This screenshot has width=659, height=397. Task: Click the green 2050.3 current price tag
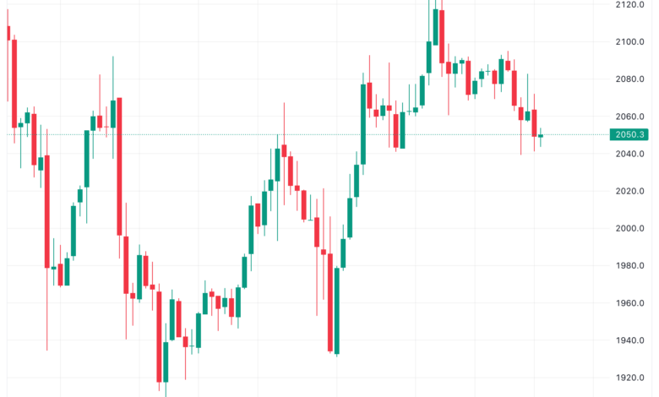(629, 134)
